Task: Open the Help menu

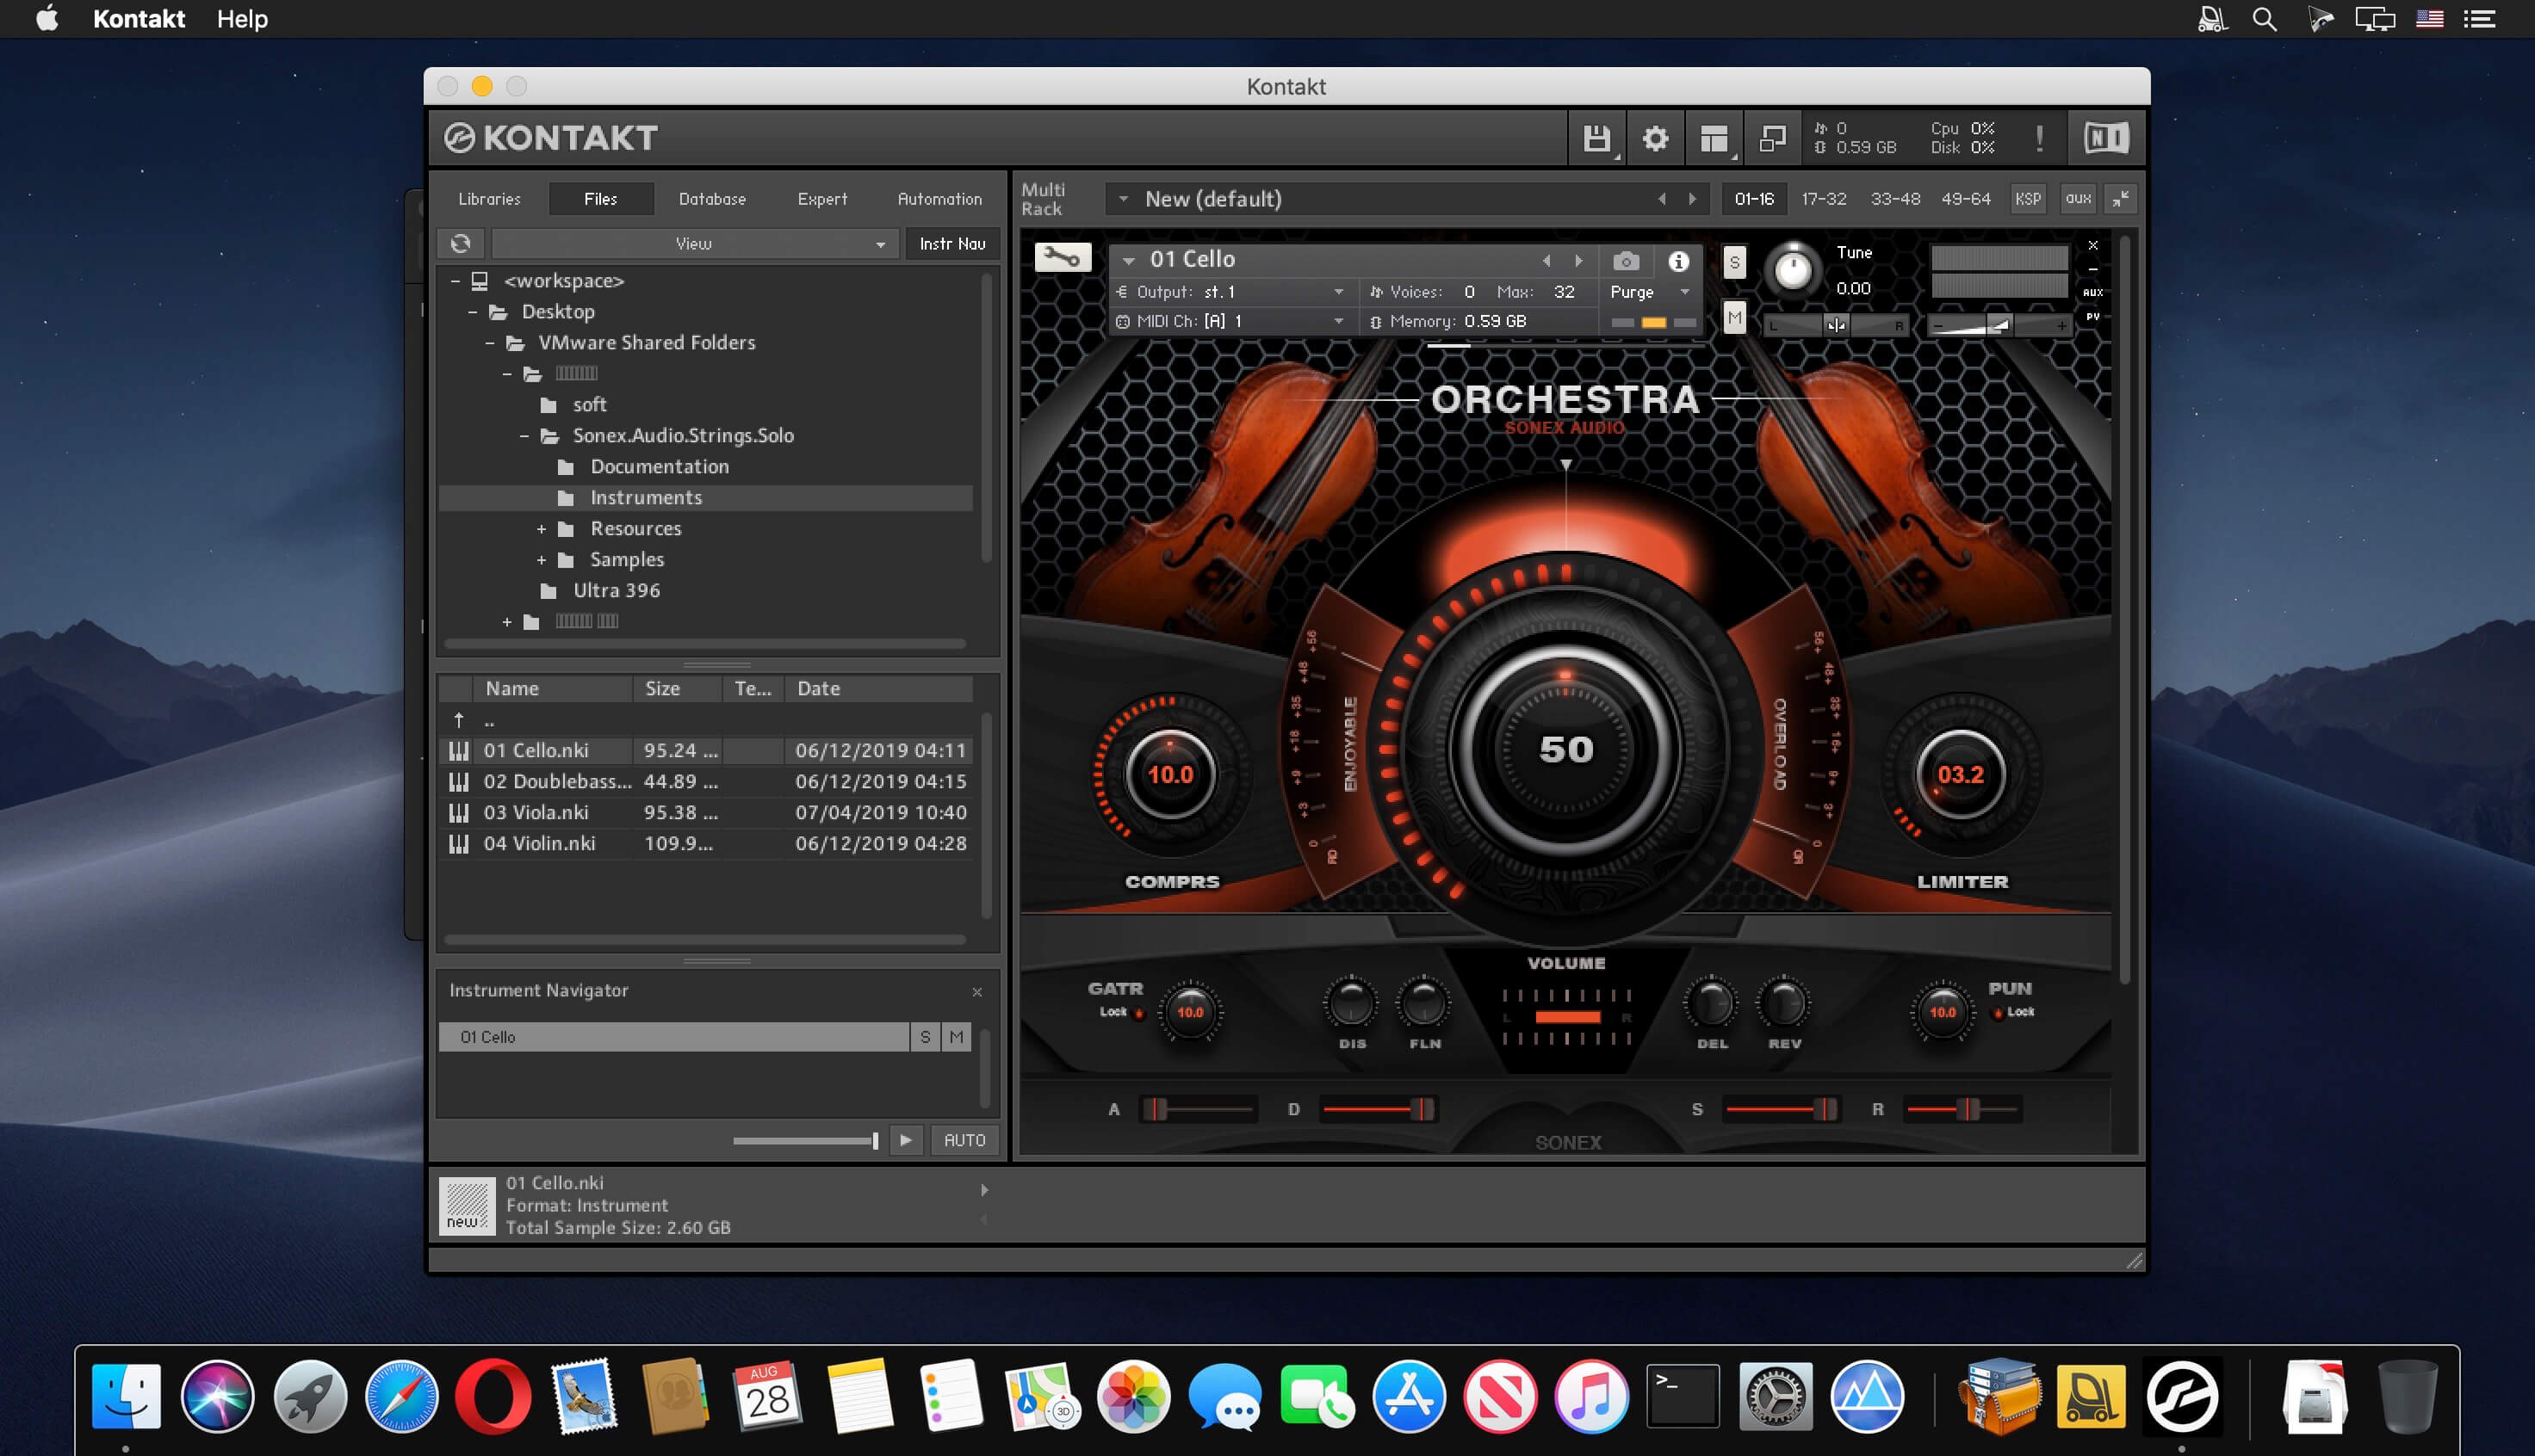Action: [x=242, y=19]
